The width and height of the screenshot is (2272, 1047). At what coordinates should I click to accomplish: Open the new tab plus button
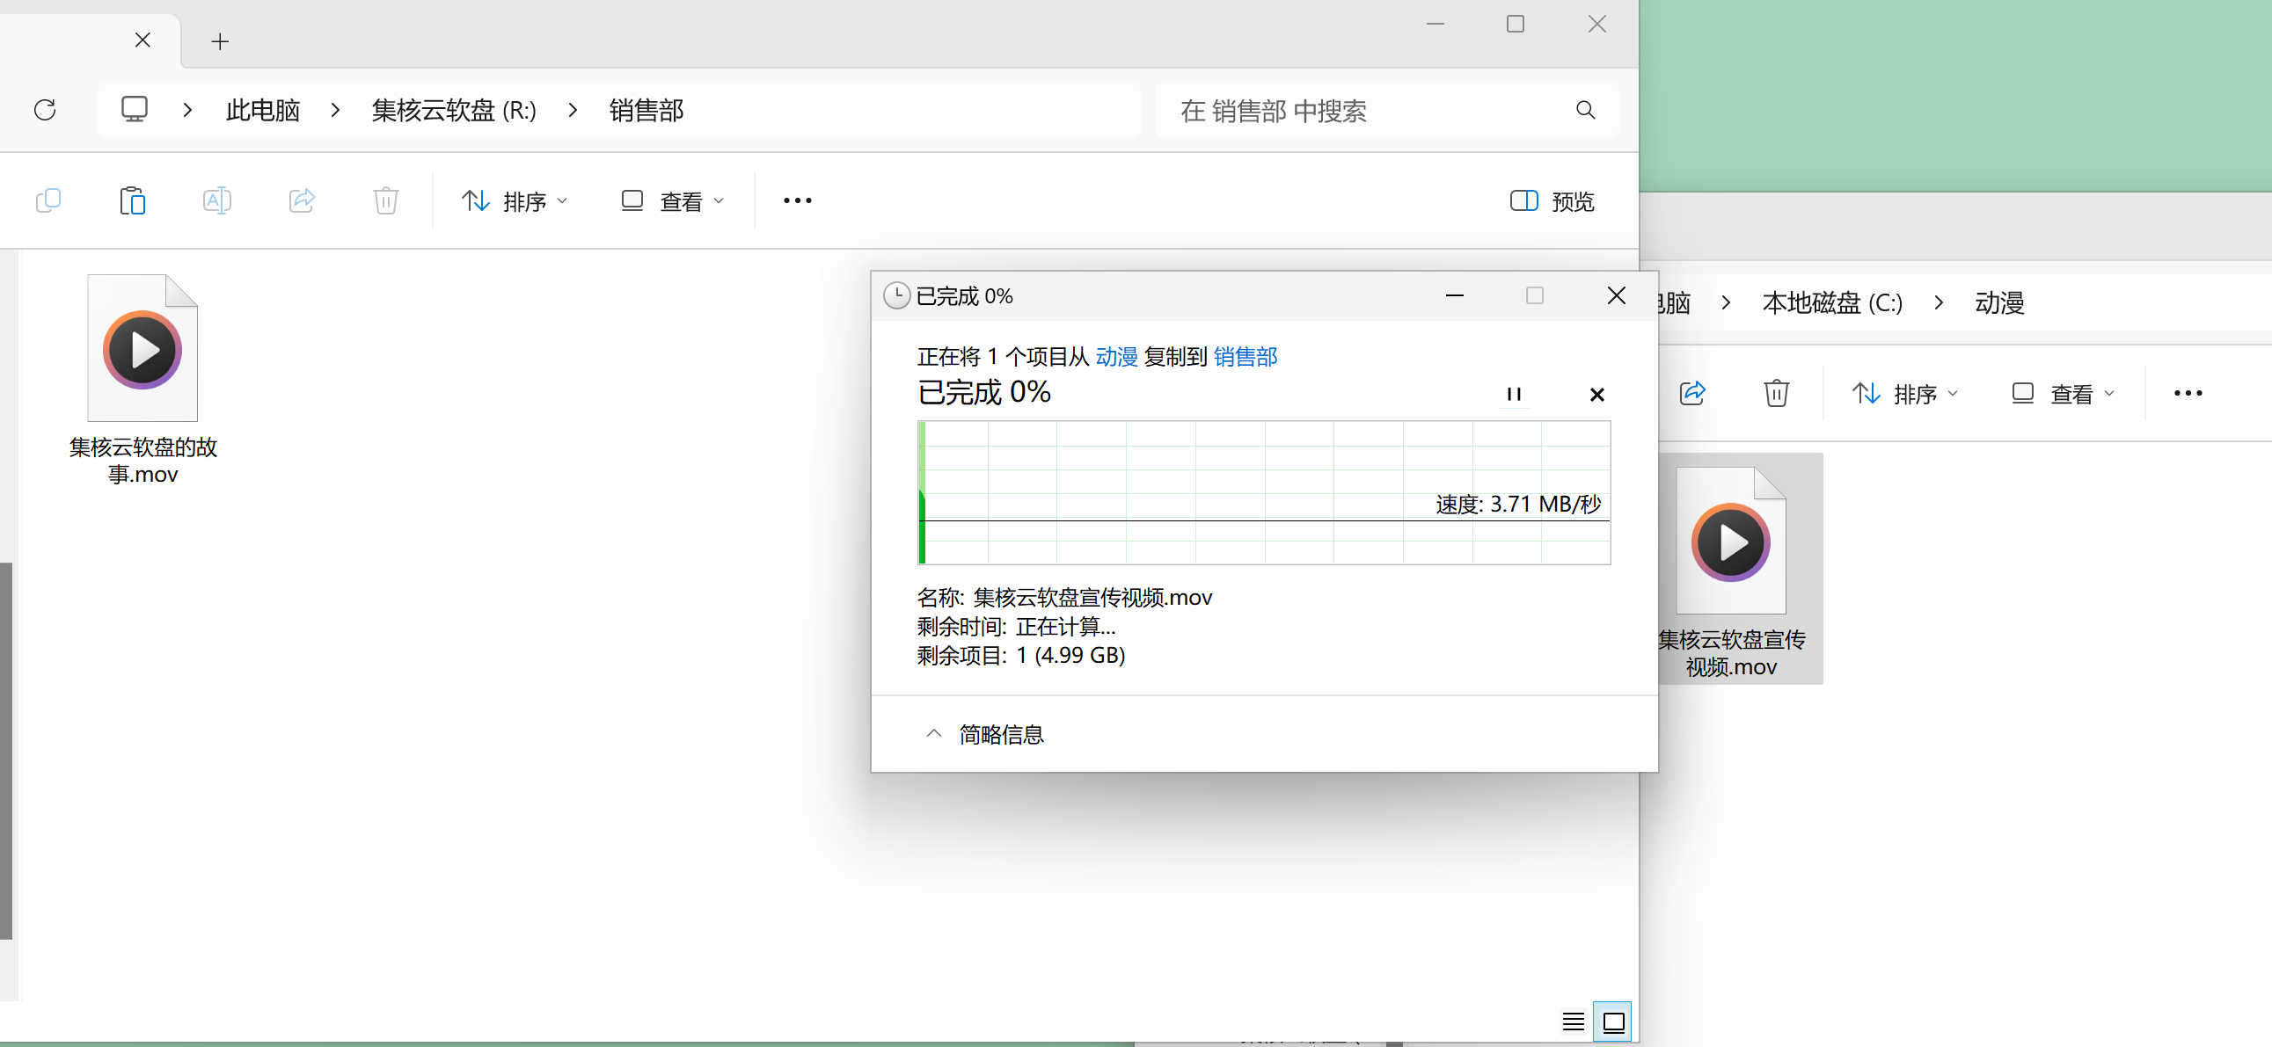(221, 41)
